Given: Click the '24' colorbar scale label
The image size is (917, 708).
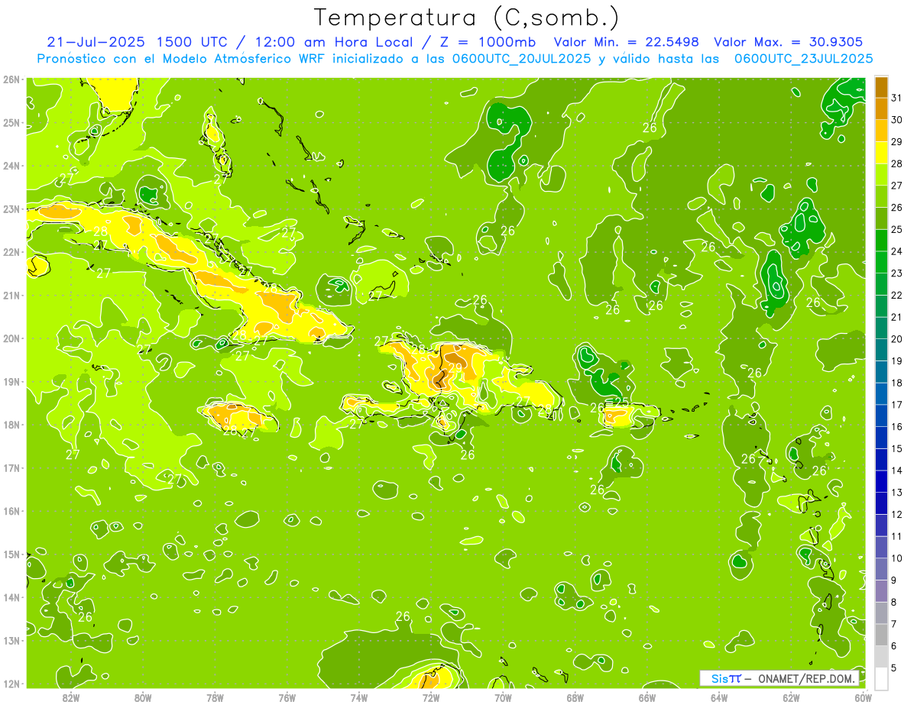Looking at the screenshot, I should 896,251.
